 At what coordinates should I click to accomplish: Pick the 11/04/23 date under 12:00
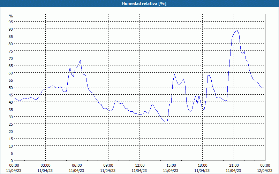(x=139, y=171)
